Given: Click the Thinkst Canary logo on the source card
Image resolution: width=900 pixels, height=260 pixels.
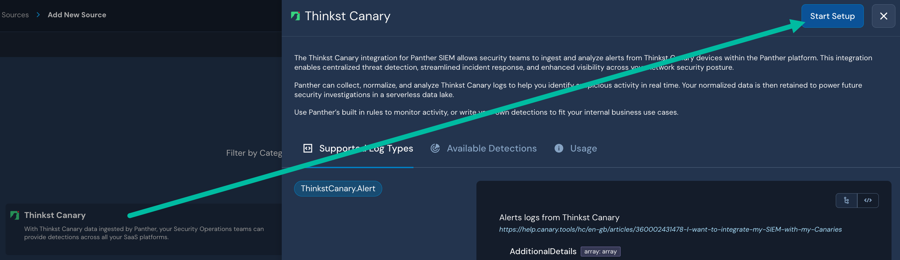Looking at the screenshot, I should tap(14, 215).
